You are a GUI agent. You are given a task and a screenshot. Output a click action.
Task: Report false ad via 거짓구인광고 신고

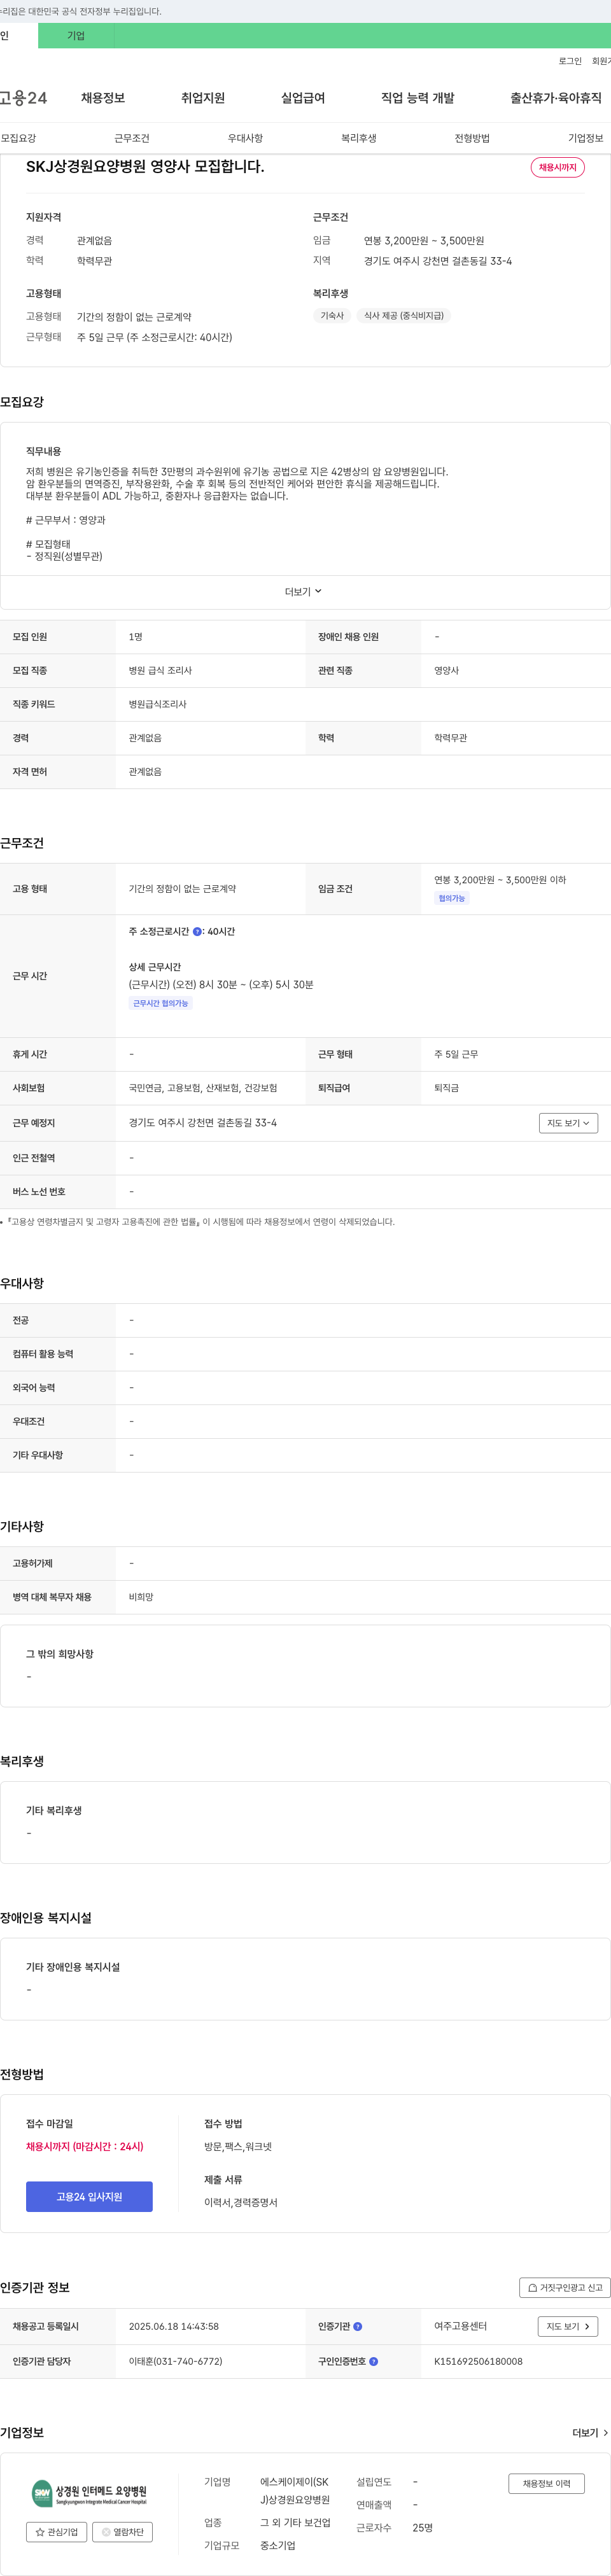click(565, 2287)
